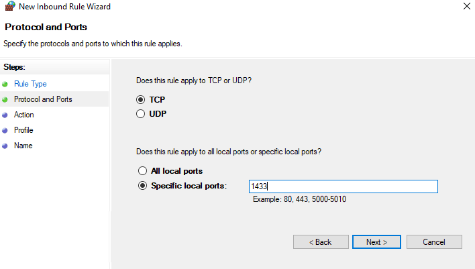Click the green bullet beside Rule Type

point(5,84)
